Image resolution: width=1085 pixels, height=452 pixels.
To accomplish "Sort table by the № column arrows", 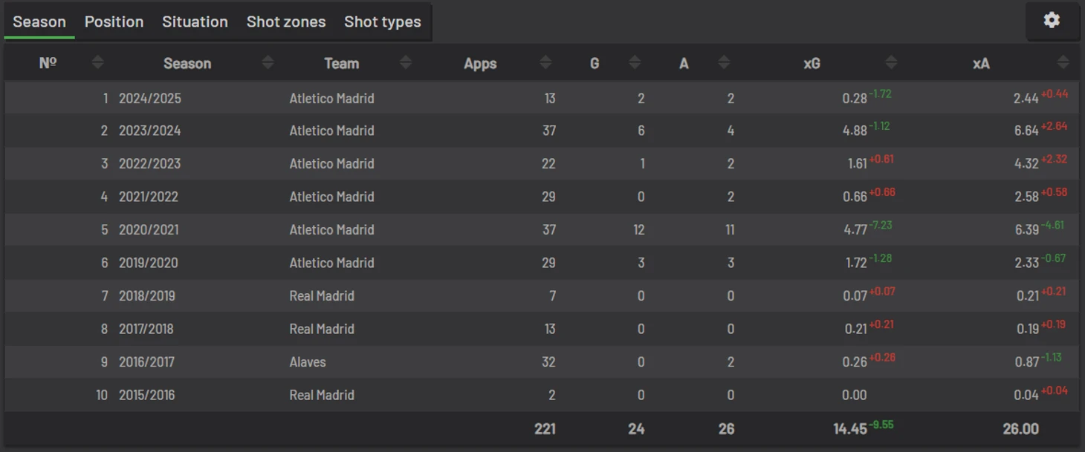I will click(97, 63).
